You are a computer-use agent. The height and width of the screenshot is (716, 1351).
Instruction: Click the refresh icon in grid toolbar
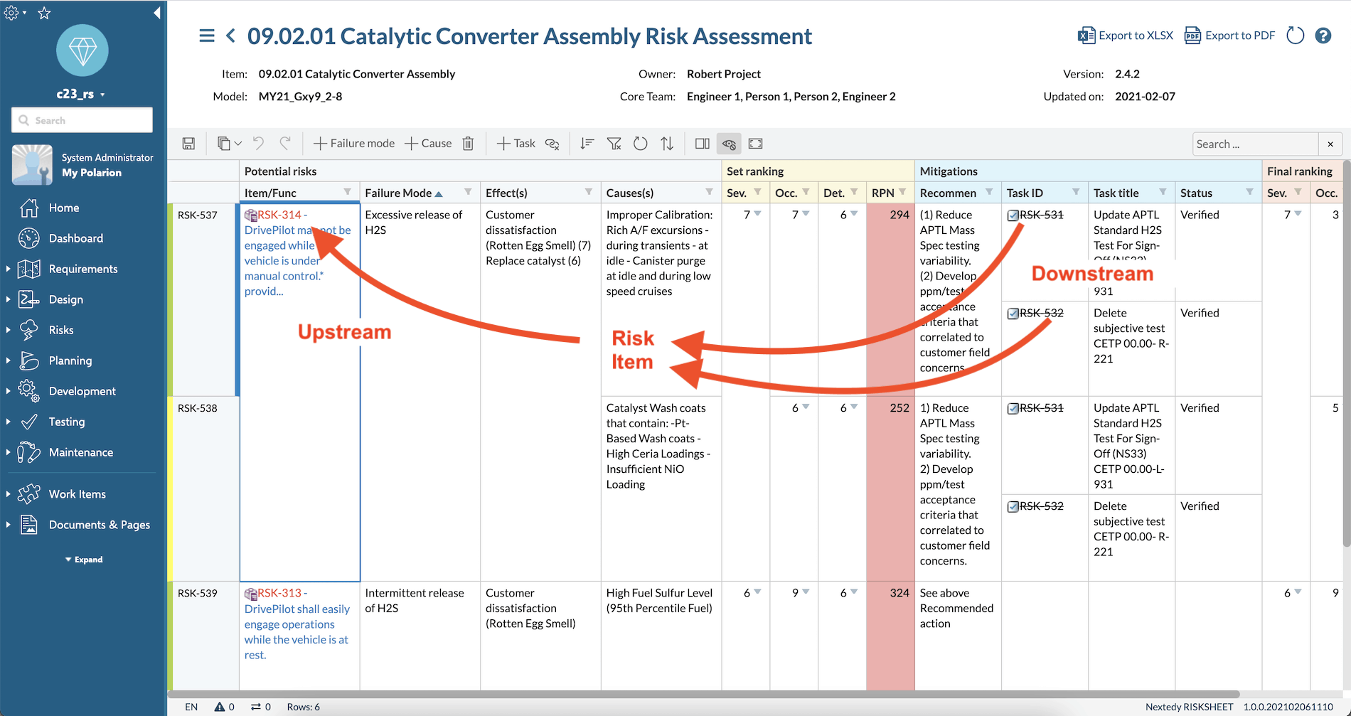tap(641, 144)
